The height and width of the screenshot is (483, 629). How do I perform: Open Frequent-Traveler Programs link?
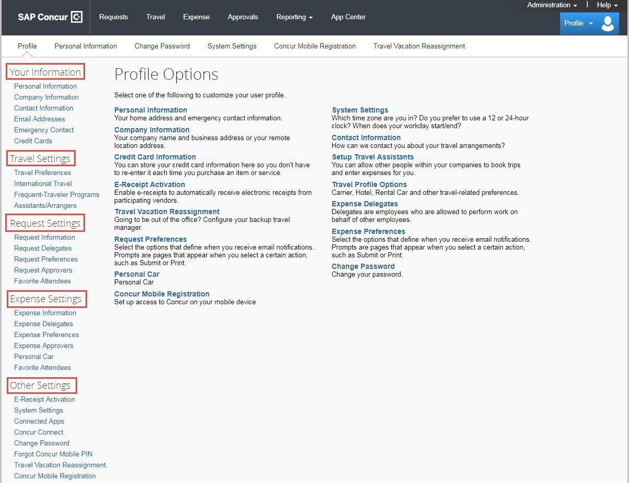pyautogui.click(x=56, y=194)
